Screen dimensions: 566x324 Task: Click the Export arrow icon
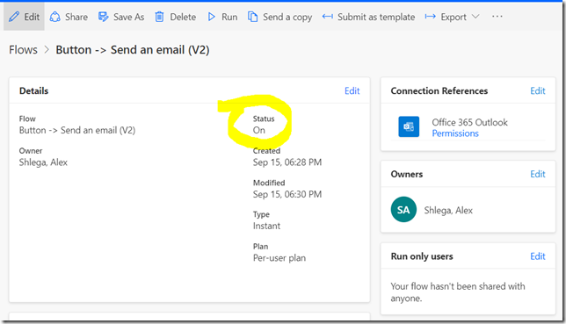coord(431,17)
